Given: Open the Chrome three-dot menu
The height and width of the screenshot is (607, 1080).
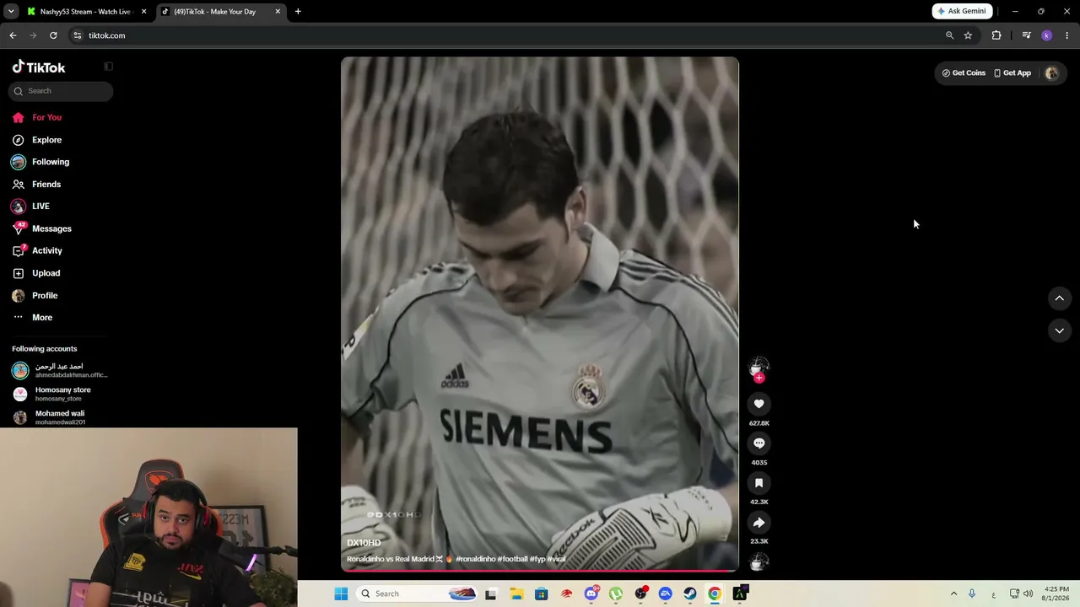Looking at the screenshot, I should pyautogui.click(x=1066, y=35).
